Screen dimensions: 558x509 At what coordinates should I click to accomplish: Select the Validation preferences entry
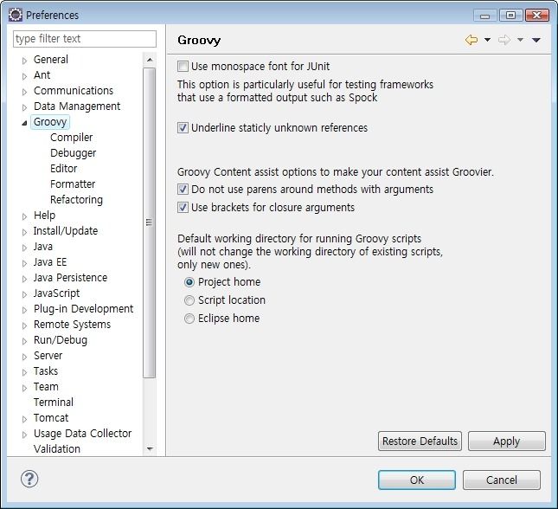click(x=57, y=448)
